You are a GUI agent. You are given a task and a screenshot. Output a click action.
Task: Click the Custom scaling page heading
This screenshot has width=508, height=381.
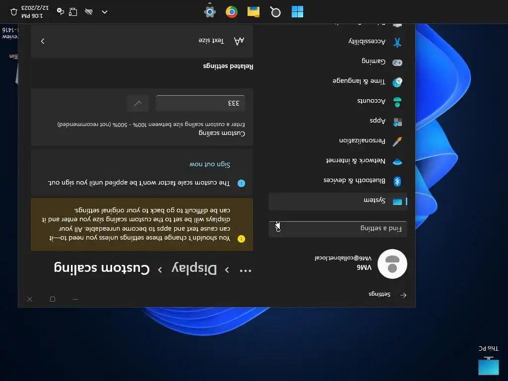pos(102,268)
